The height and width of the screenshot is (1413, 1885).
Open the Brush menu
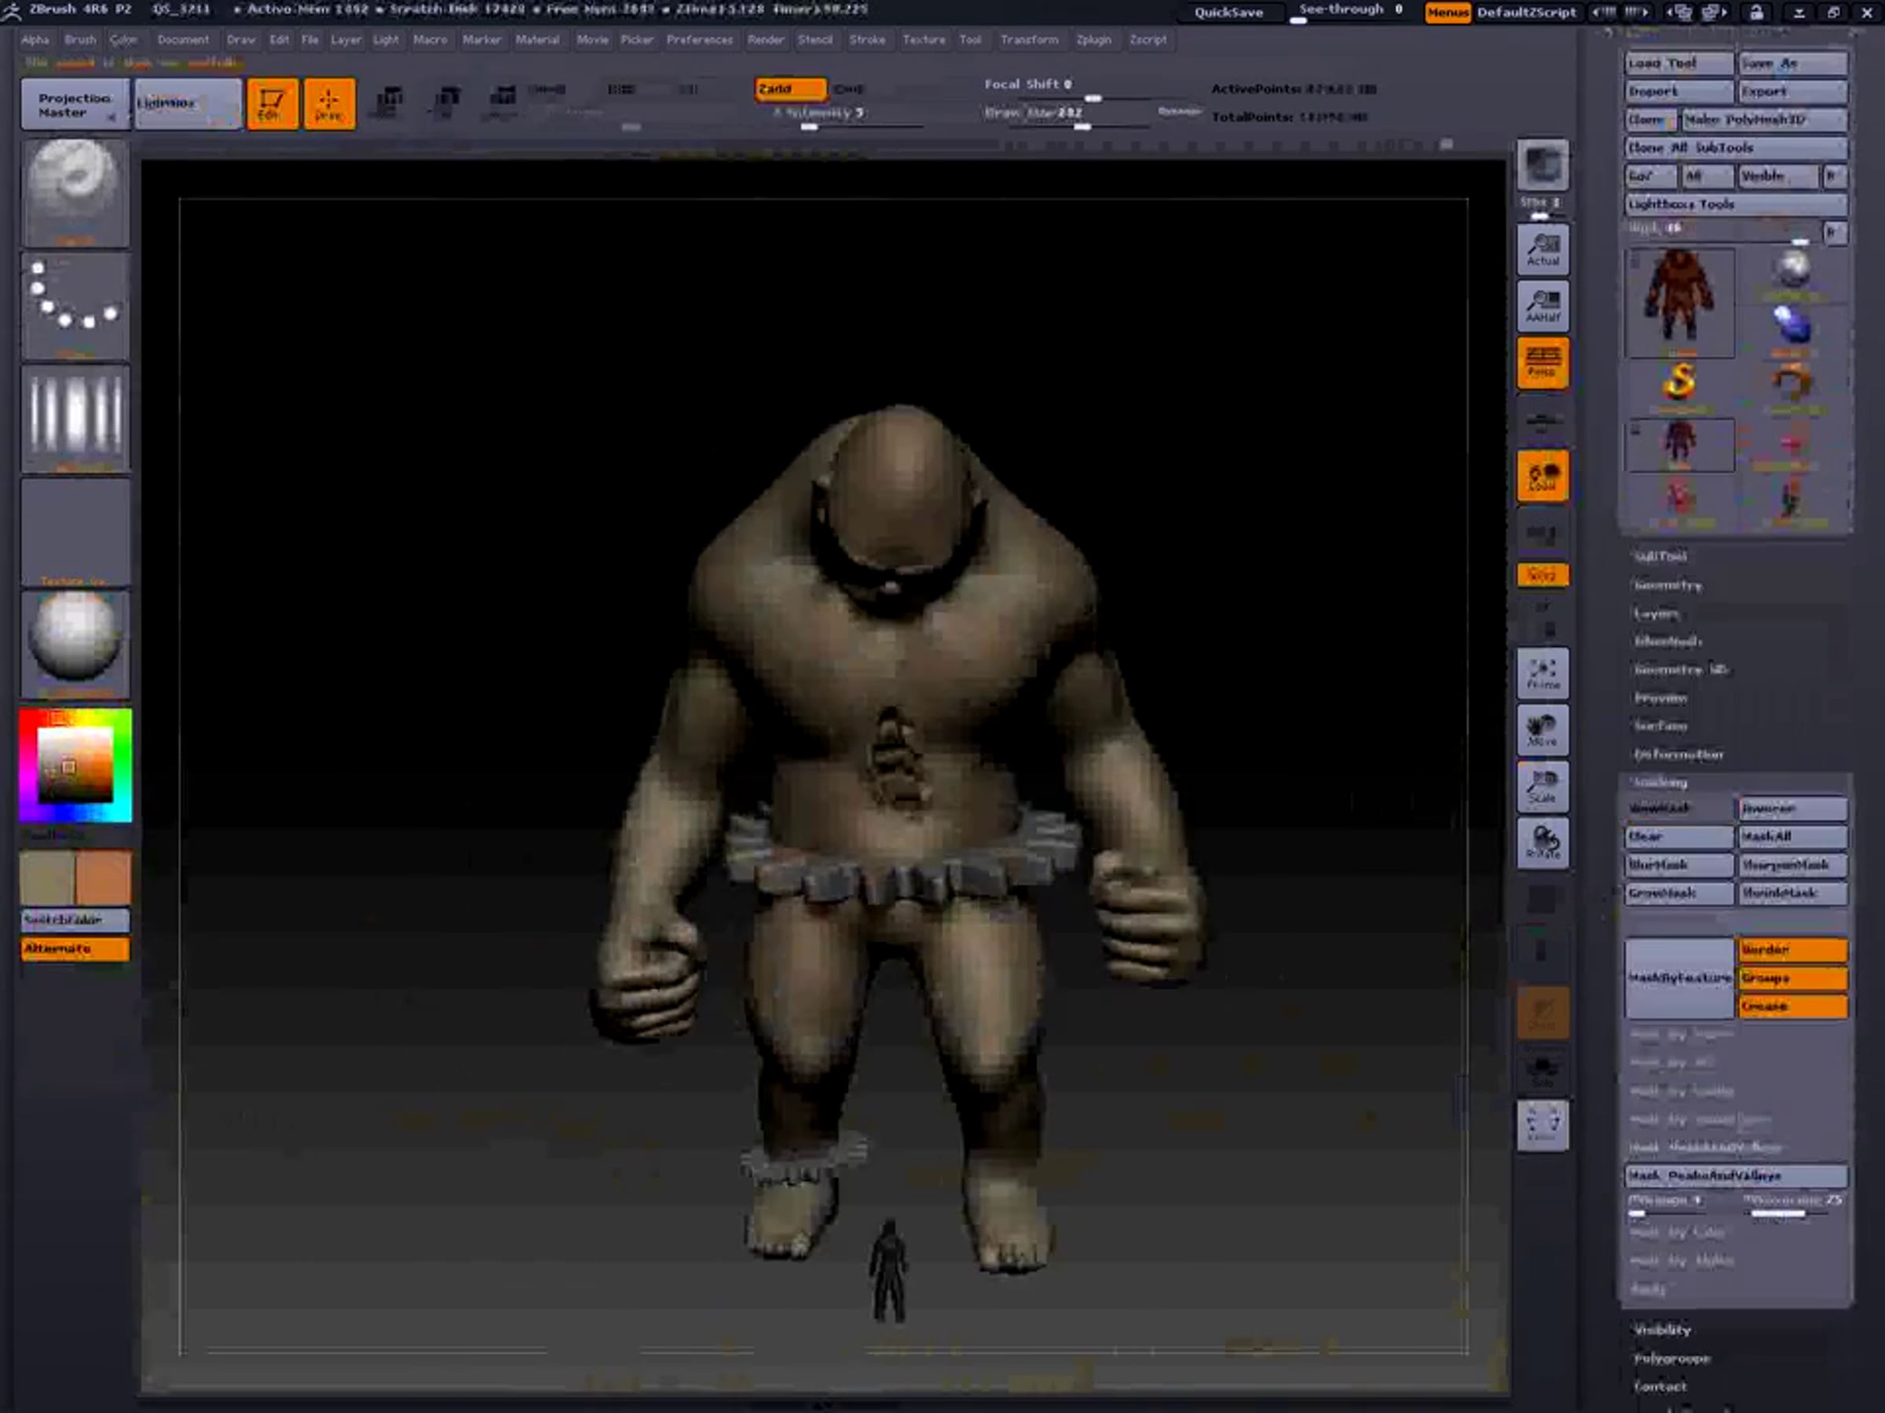[x=80, y=39]
